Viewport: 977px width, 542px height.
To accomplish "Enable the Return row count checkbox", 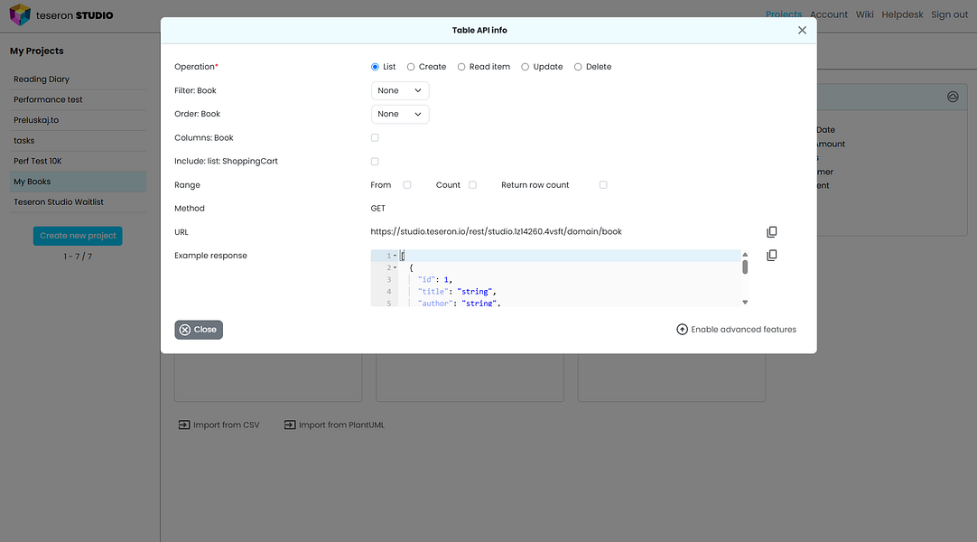I will pyautogui.click(x=603, y=185).
